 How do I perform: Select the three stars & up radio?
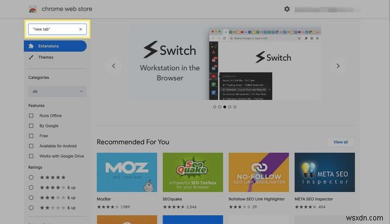[31, 198]
